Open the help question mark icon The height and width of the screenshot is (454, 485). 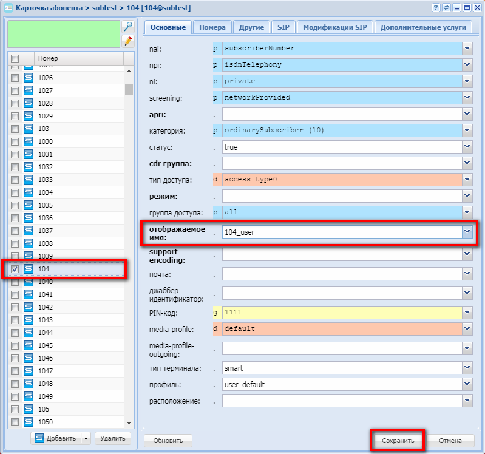(x=436, y=8)
